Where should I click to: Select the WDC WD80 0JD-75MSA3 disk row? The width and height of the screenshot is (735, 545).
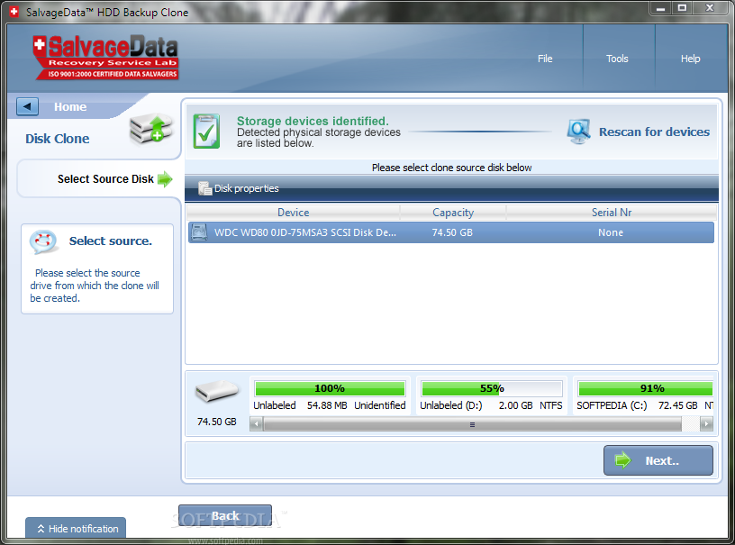tap(451, 232)
